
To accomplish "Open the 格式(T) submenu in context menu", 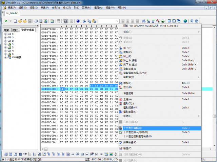I will click(160, 32).
